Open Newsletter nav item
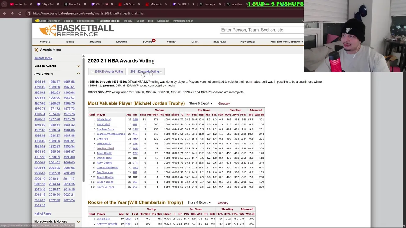The image size is (406, 228). [248, 41]
